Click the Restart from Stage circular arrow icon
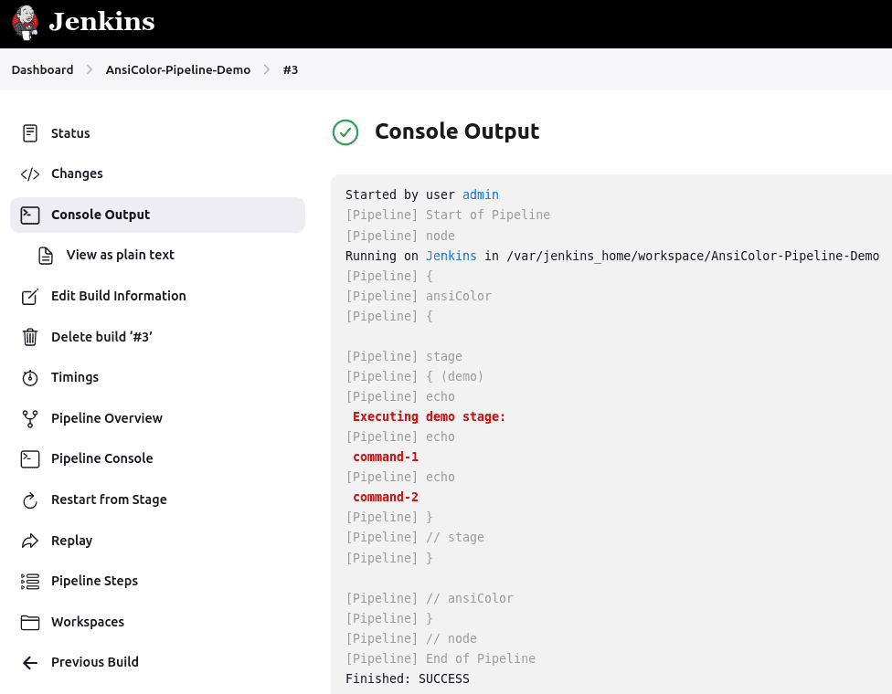The image size is (892, 694). tap(30, 499)
